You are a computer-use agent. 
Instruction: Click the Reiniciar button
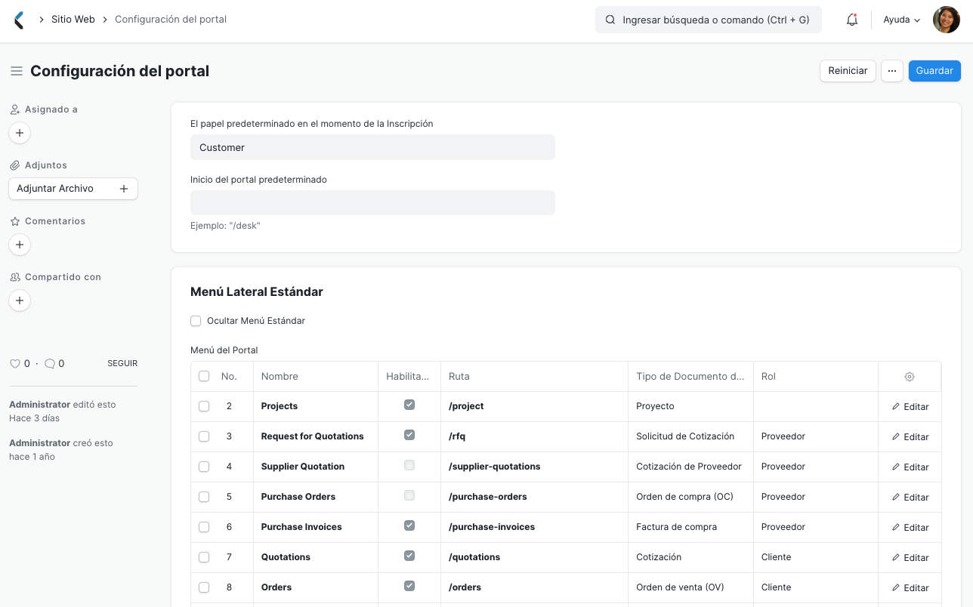point(848,71)
